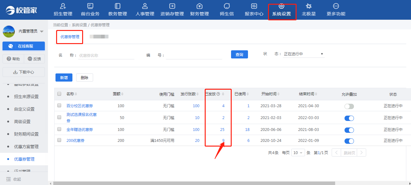This screenshot has height=185, width=411.
Task: Open 系统设置 in top navigation
Action: [282, 11]
